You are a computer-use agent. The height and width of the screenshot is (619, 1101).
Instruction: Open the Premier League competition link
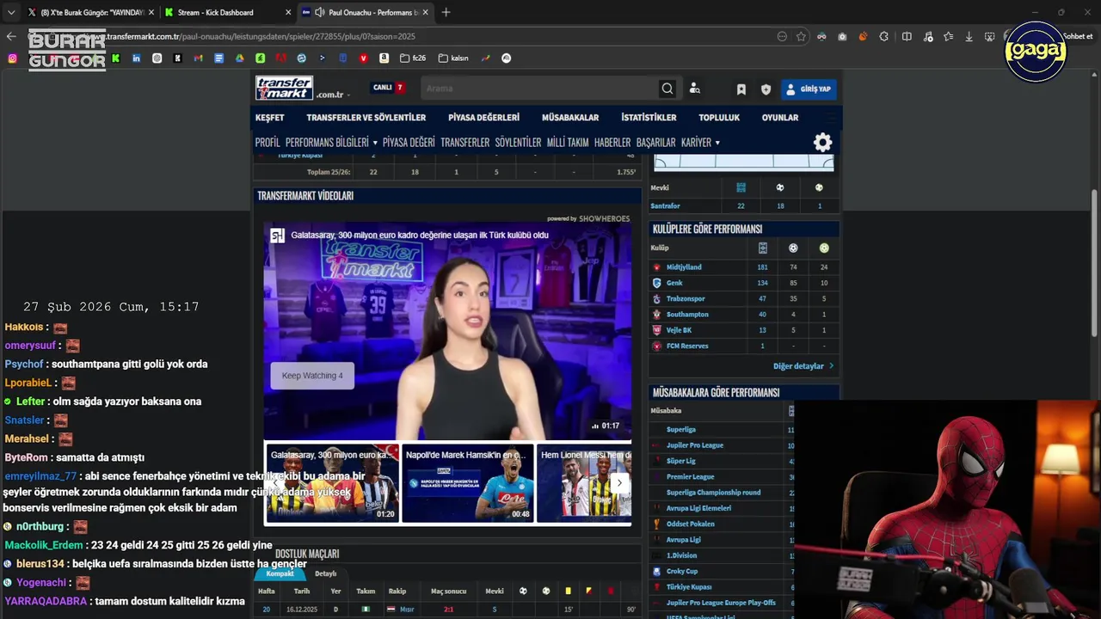tap(690, 477)
